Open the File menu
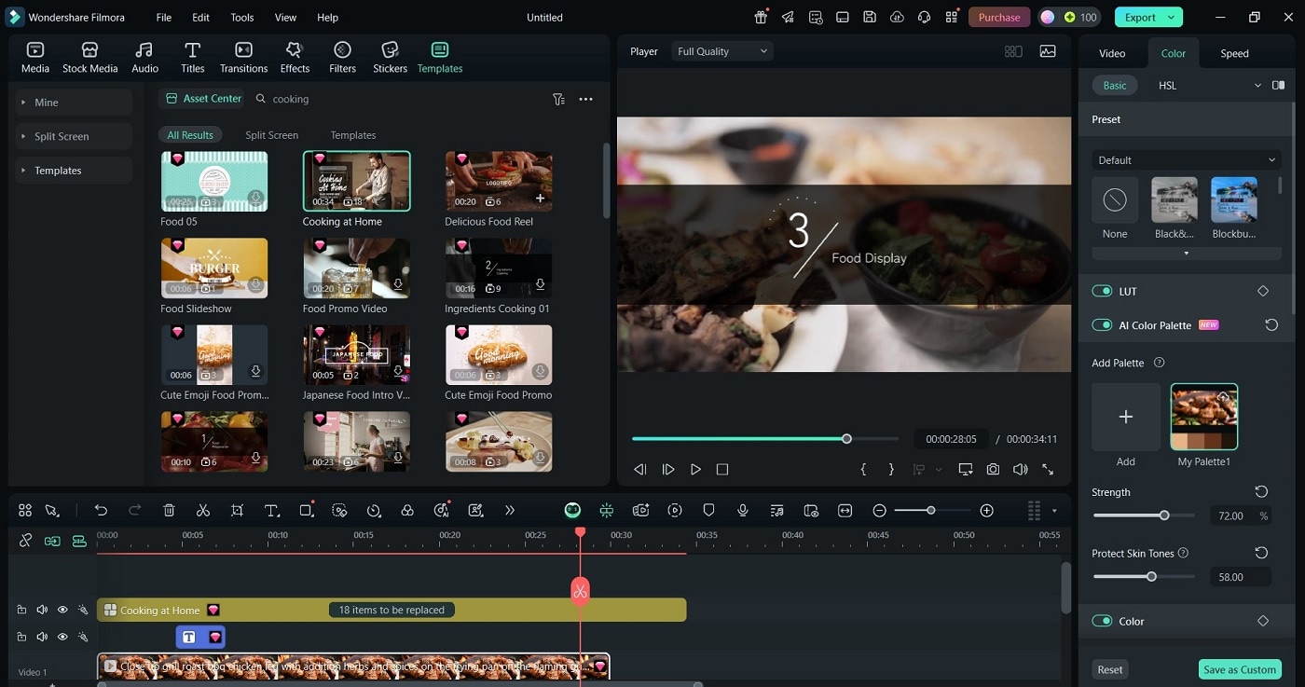 [x=163, y=17]
